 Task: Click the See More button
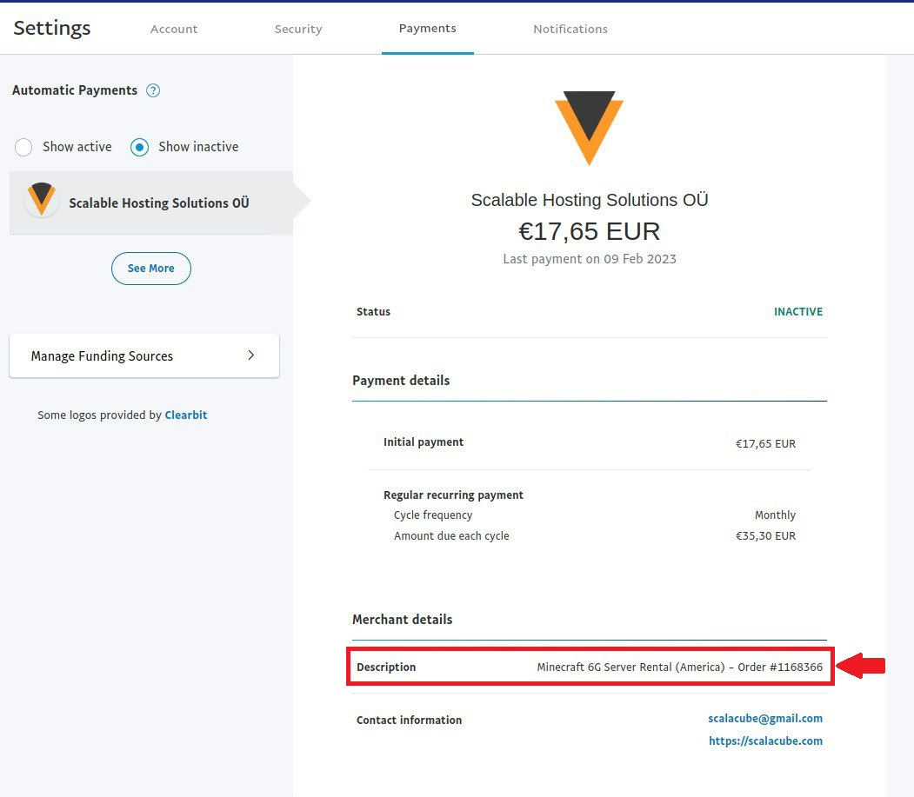[151, 268]
